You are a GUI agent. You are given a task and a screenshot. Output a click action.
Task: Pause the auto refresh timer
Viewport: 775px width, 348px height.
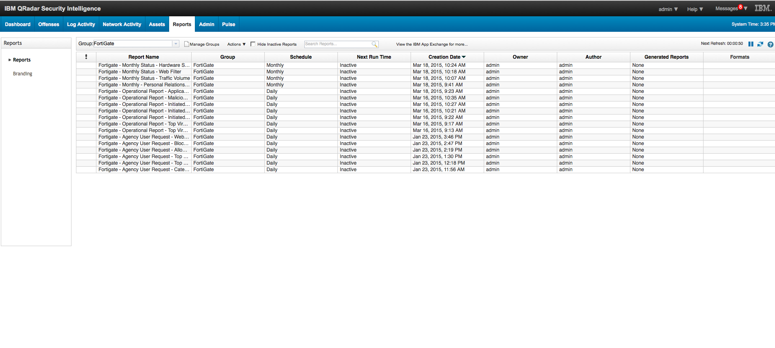tap(751, 44)
